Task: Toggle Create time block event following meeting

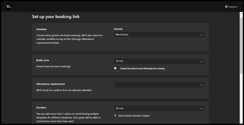Action: [116, 68]
